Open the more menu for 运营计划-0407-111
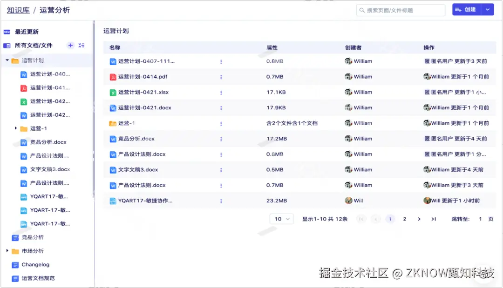This screenshot has width=503, height=288. click(x=221, y=61)
